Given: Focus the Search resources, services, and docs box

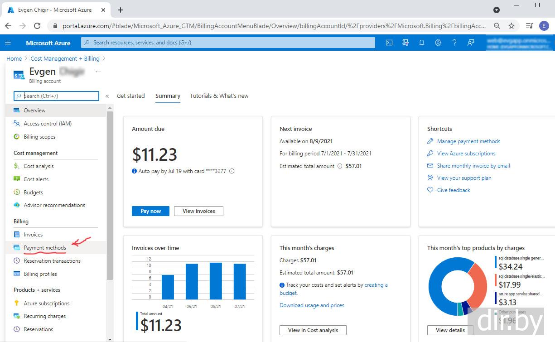Looking at the screenshot, I should pos(228,43).
